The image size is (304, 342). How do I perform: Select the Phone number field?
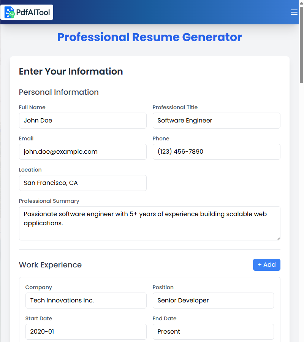pos(216,152)
